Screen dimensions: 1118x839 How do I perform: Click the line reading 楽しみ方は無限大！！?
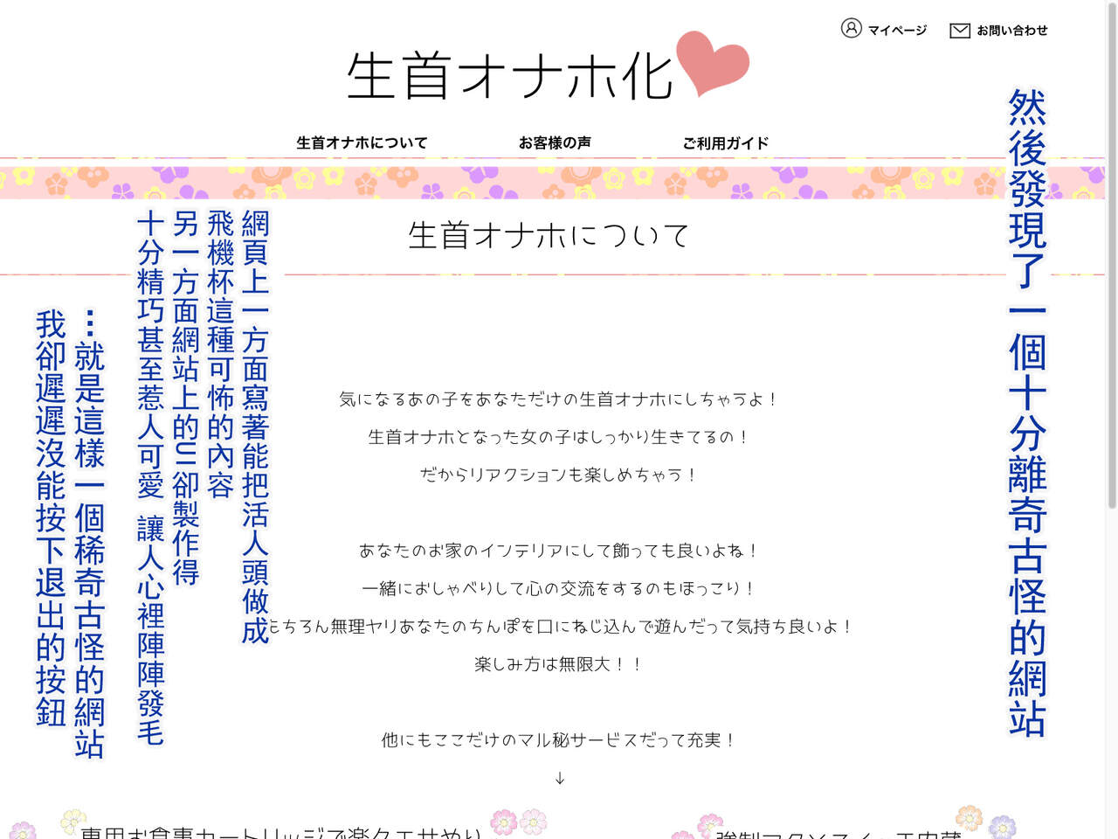point(559,664)
